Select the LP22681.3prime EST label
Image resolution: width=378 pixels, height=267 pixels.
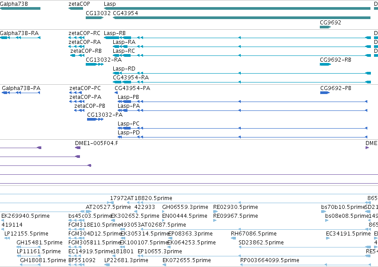tap(126, 260)
